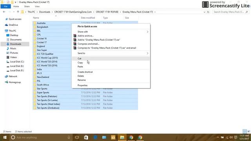251x141 pixels.
Task: Click CRICKET 17 BY DarkGamingZone.Com breadcrumb
Action: coord(73,12)
